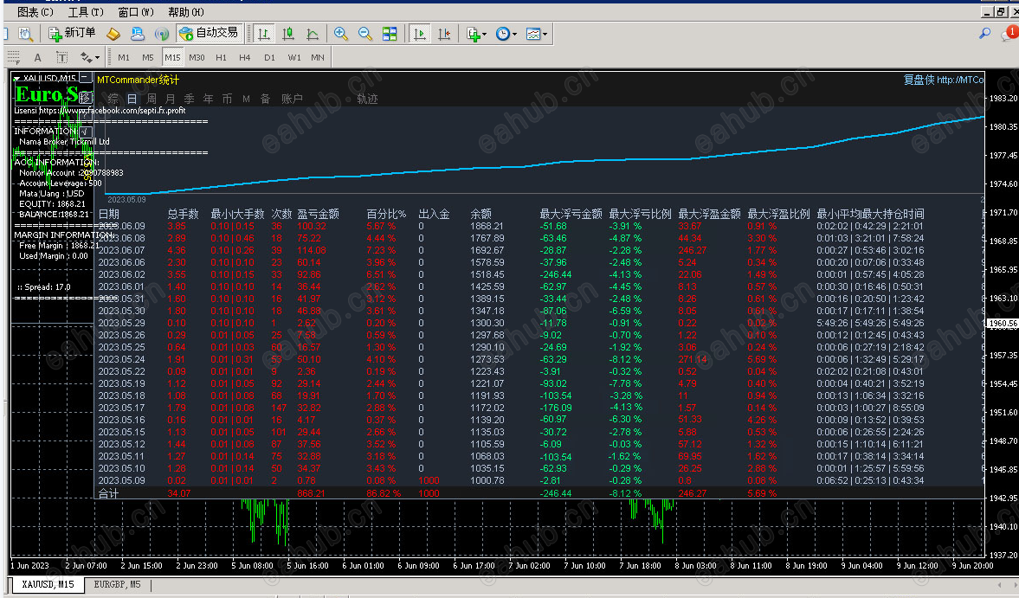Open the 窗口(W) menu

(x=136, y=12)
